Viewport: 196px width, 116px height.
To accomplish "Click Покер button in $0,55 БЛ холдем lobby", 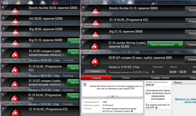I will click(x=190, y=59).
